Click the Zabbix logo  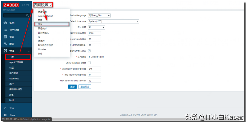pos(11,5)
